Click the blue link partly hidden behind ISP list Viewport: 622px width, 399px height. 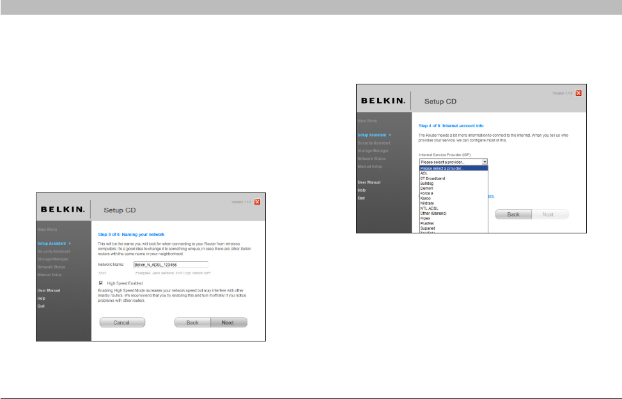coord(491,196)
